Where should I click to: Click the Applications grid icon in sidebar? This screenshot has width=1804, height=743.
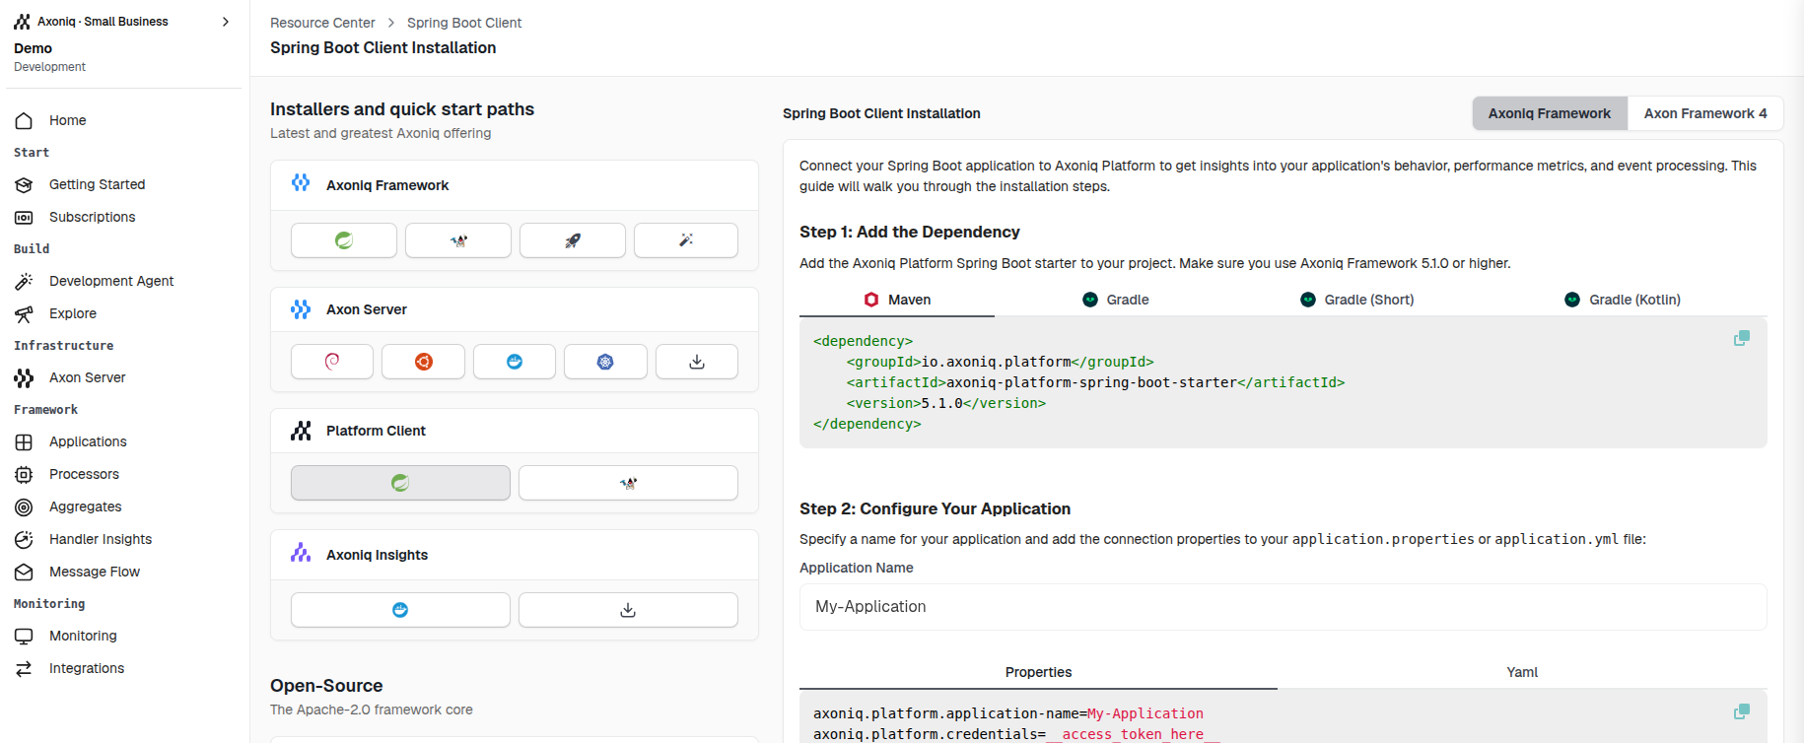(x=24, y=441)
